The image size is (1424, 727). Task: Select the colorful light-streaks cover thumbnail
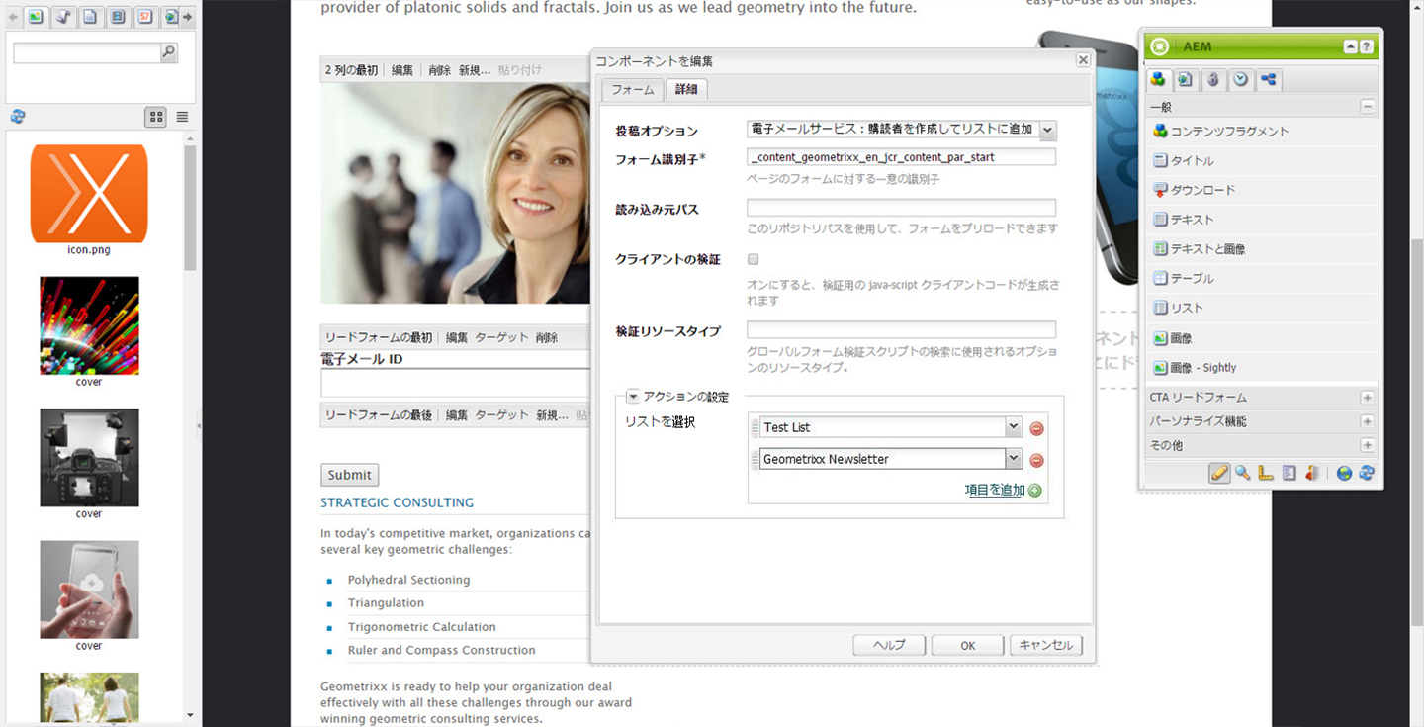coord(89,325)
